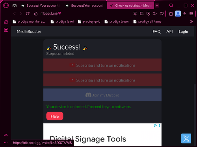
Task: Open 'prodigy level' bookmark
Action: point(62,22)
